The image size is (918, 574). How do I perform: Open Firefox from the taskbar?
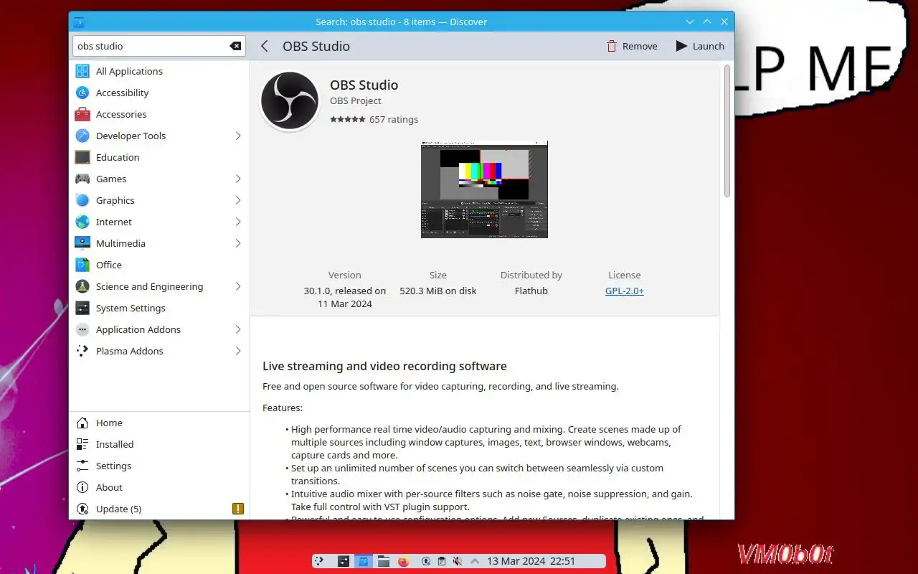pos(404,561)
